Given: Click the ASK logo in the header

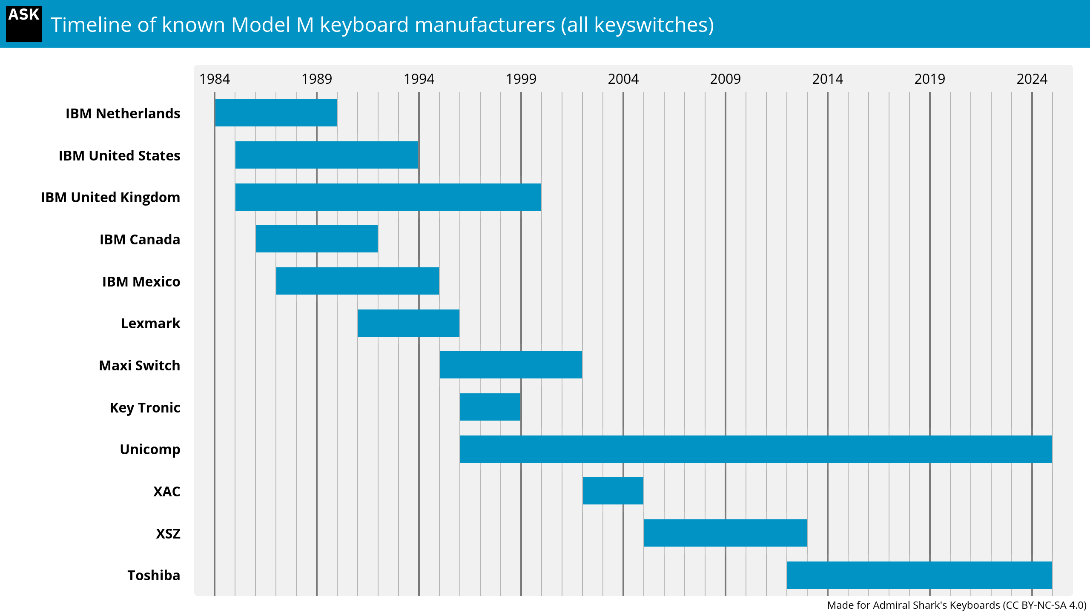Looking at the screenshot, I should pos(24,23).
